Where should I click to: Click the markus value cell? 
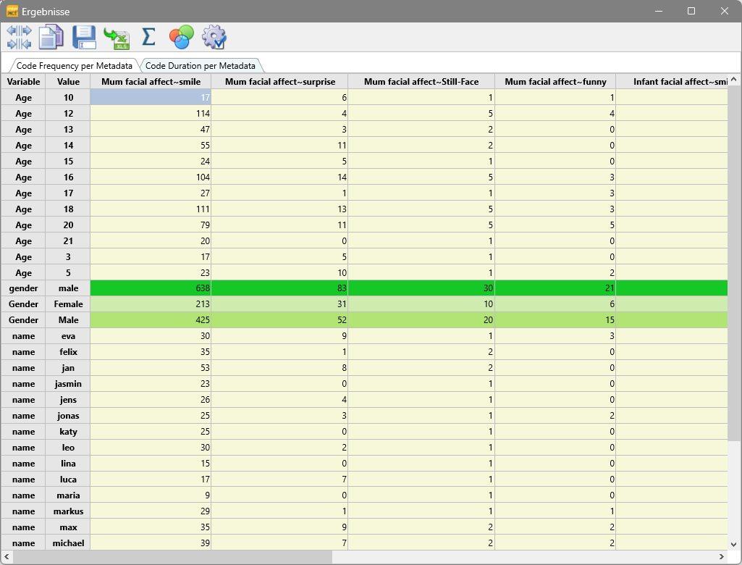[68, 511]
